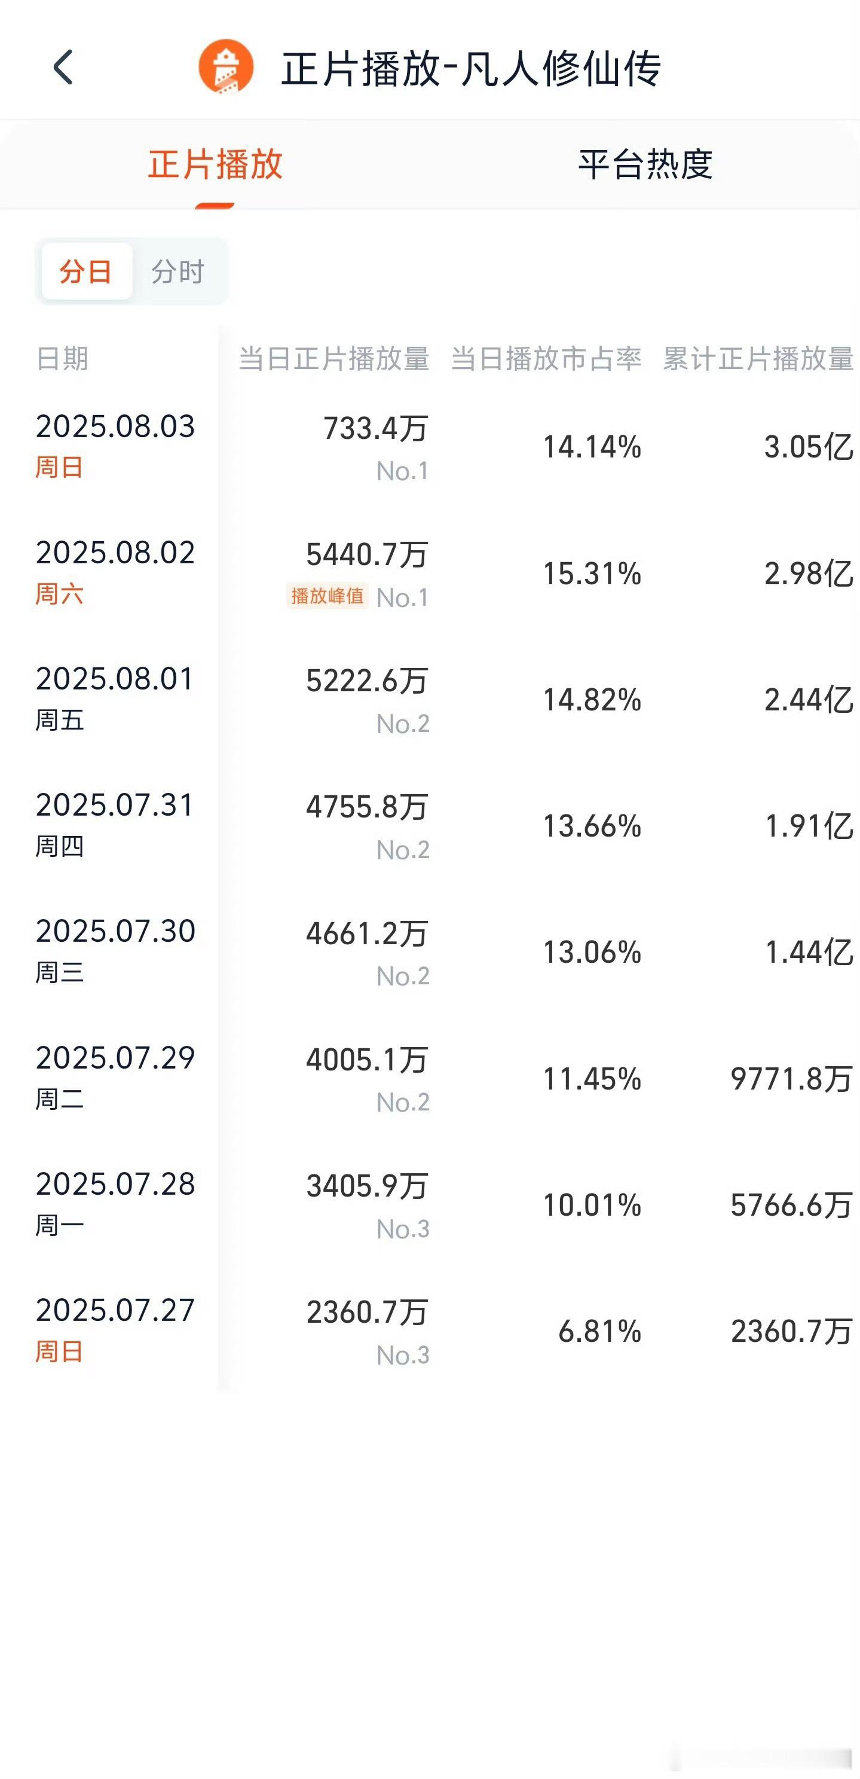
Task: Tap 累计正片播放量 column header
Action: tap(758, 359)
